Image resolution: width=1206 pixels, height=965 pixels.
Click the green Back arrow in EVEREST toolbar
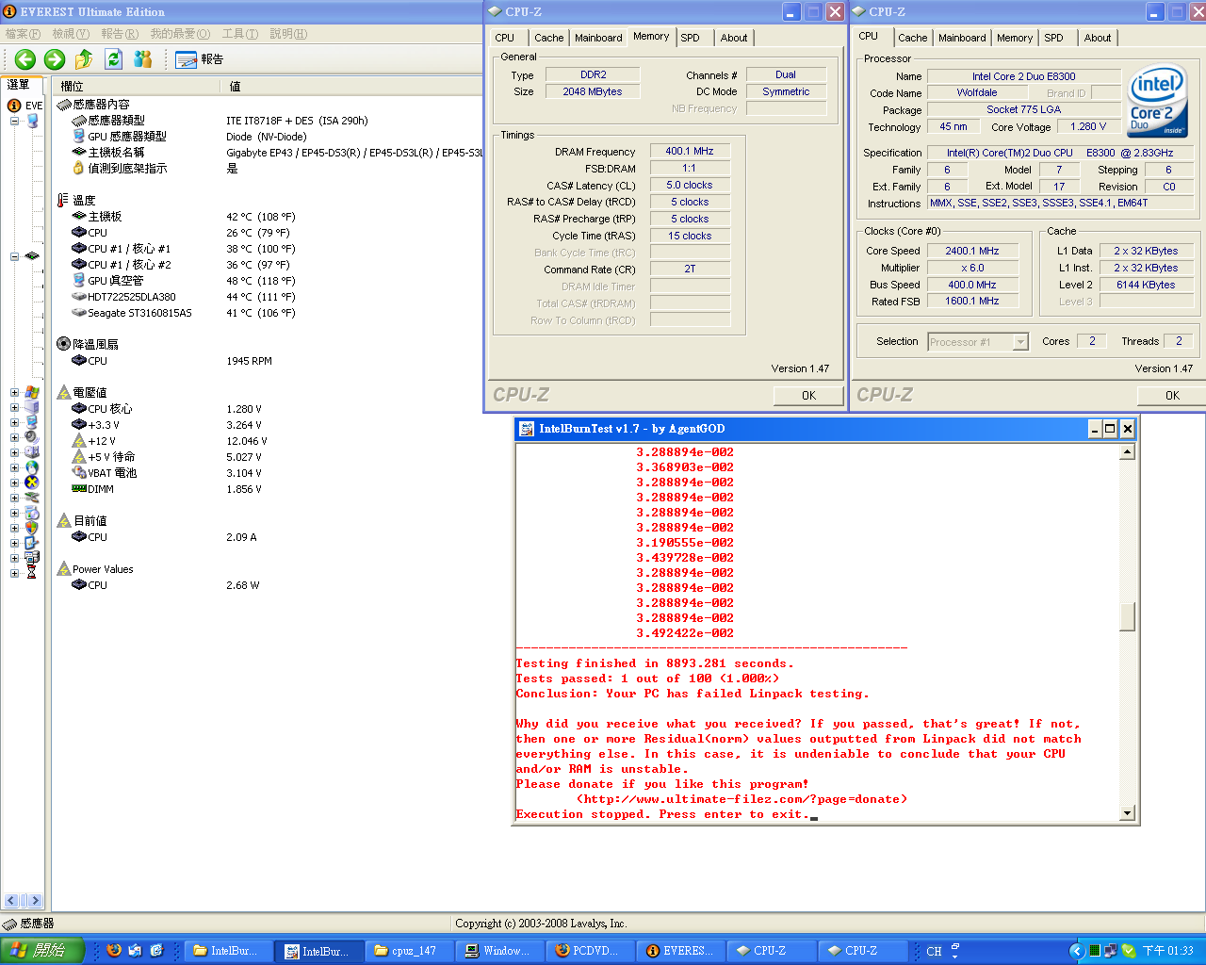(x=25, y=59)
